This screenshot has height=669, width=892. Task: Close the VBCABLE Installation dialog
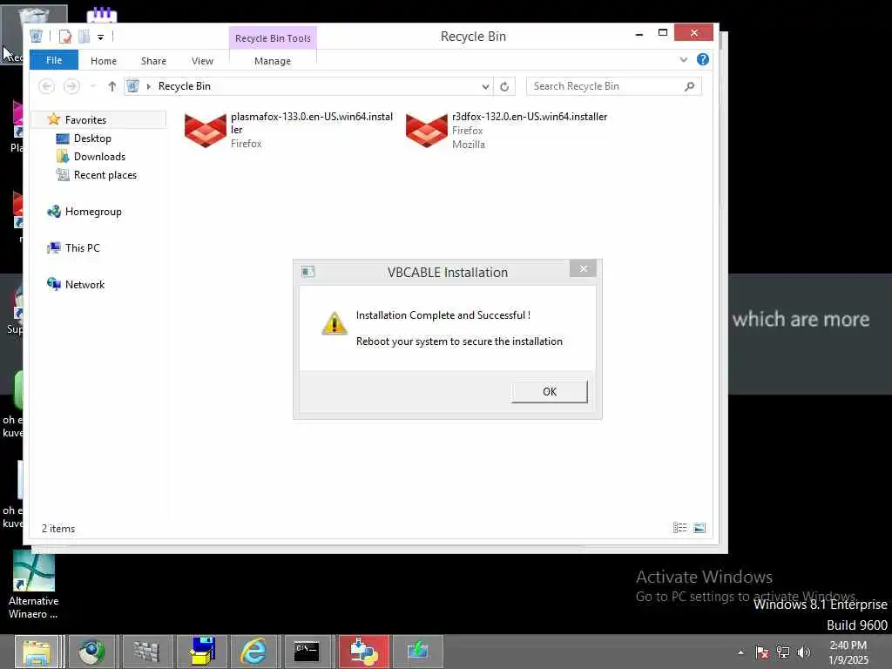tap(583, 268)
